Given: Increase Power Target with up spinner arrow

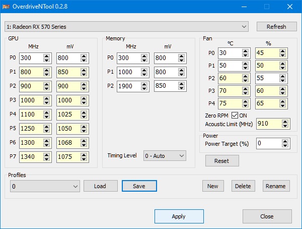Looking at the screenshot, I should pos(285,141).
